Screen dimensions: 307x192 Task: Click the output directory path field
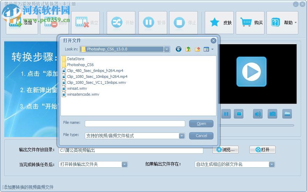click(x=131, y=150)
